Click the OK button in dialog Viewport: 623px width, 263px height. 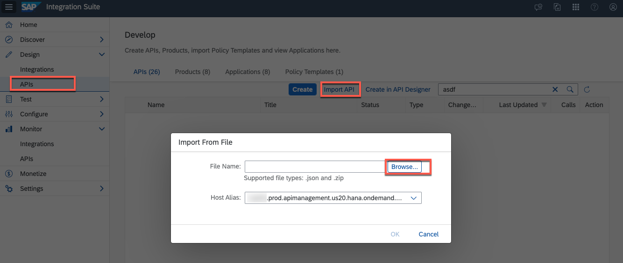pyautogui.click(x=395, y=234)
